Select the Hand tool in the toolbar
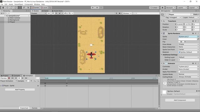200x112 pixels. tap(3, 7)
